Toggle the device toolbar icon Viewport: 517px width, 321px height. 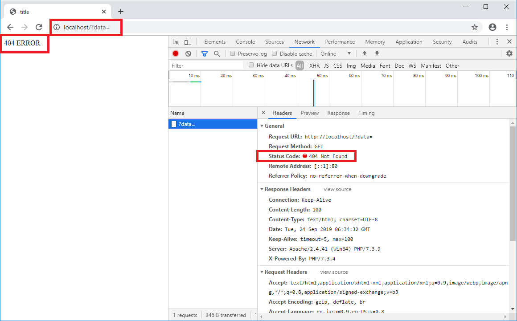(188, 42)
